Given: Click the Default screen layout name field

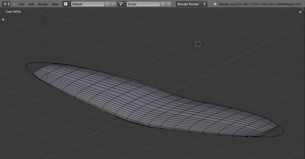Looking at the screenshot, I should pos(88,4).
